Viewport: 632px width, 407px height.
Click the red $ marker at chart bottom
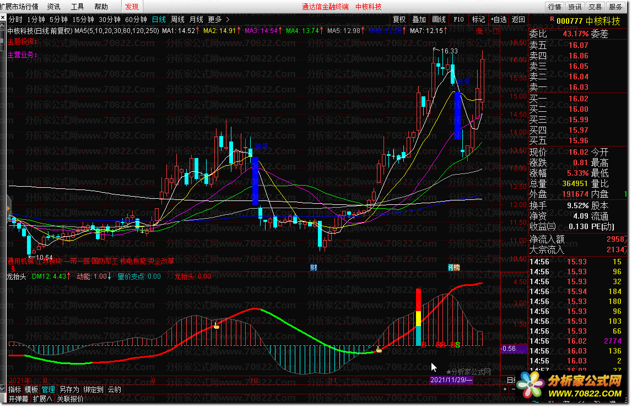(x=13, y=269)
